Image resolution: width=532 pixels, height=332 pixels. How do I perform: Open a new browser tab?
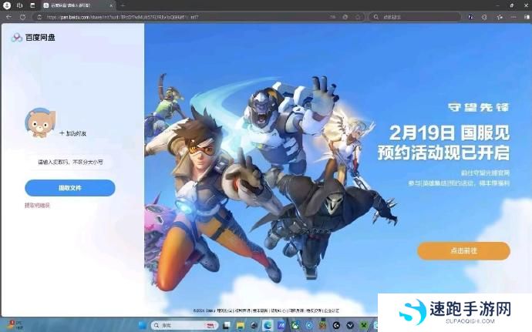coord(123,5)
